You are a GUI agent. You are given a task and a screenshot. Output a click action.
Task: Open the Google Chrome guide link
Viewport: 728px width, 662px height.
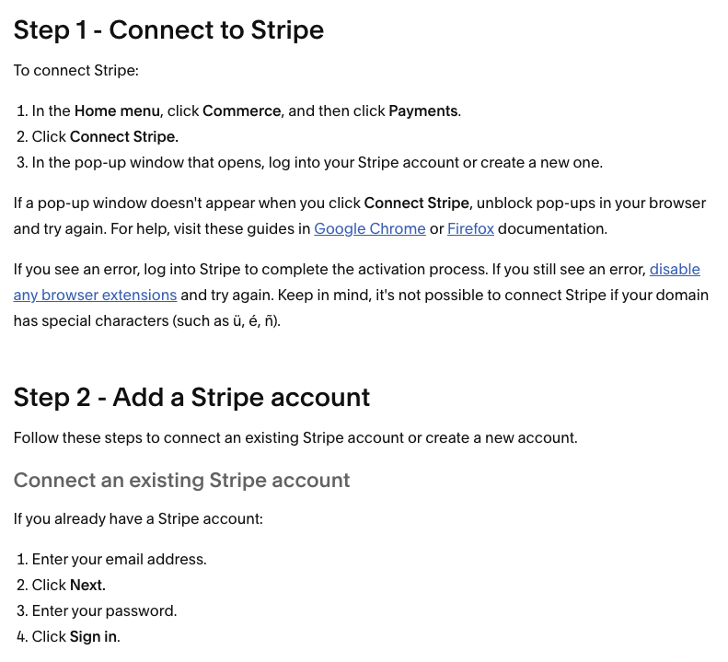click(x=370, y=228)
